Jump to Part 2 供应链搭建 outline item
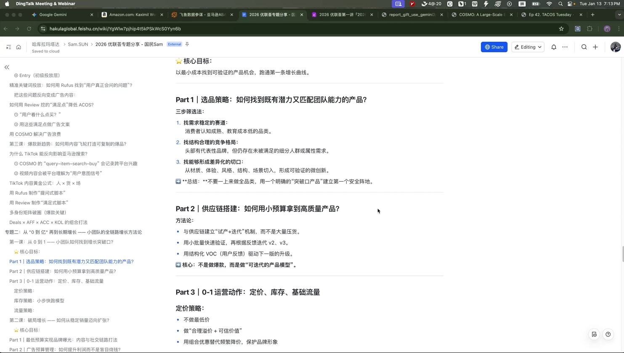The image size is (624, 353). tap(63, 271)
